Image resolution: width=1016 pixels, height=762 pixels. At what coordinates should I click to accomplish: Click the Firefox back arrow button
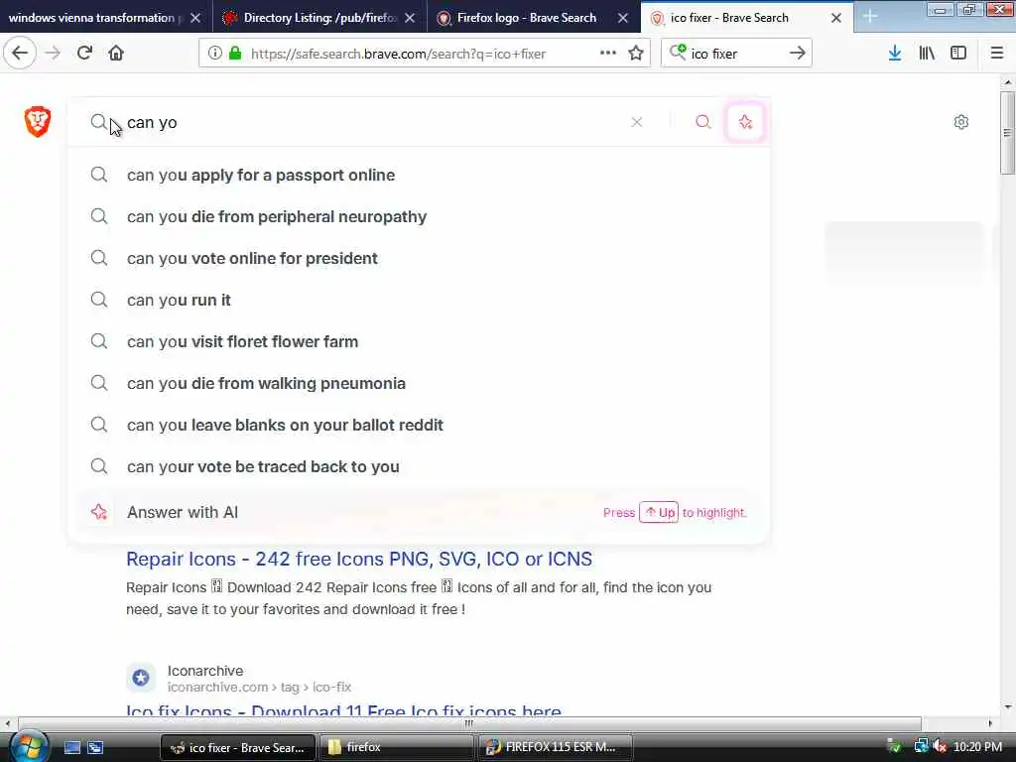click(20, 54)
